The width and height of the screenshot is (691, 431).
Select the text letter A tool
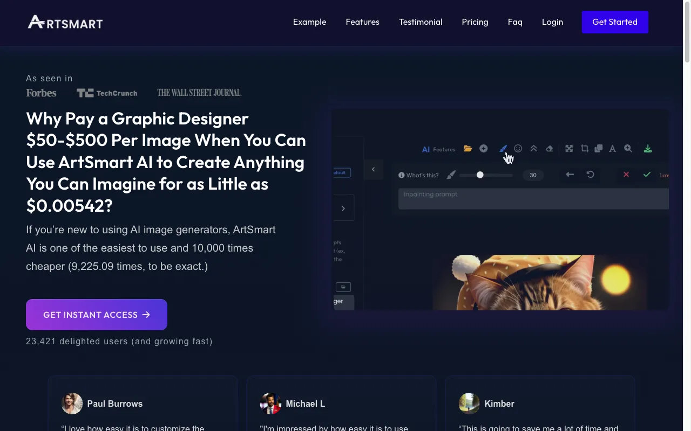pyautogui.click(x=613, y=149)
